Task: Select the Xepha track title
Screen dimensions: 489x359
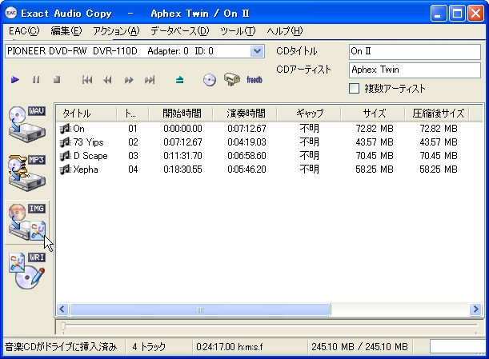Action: 86,170
